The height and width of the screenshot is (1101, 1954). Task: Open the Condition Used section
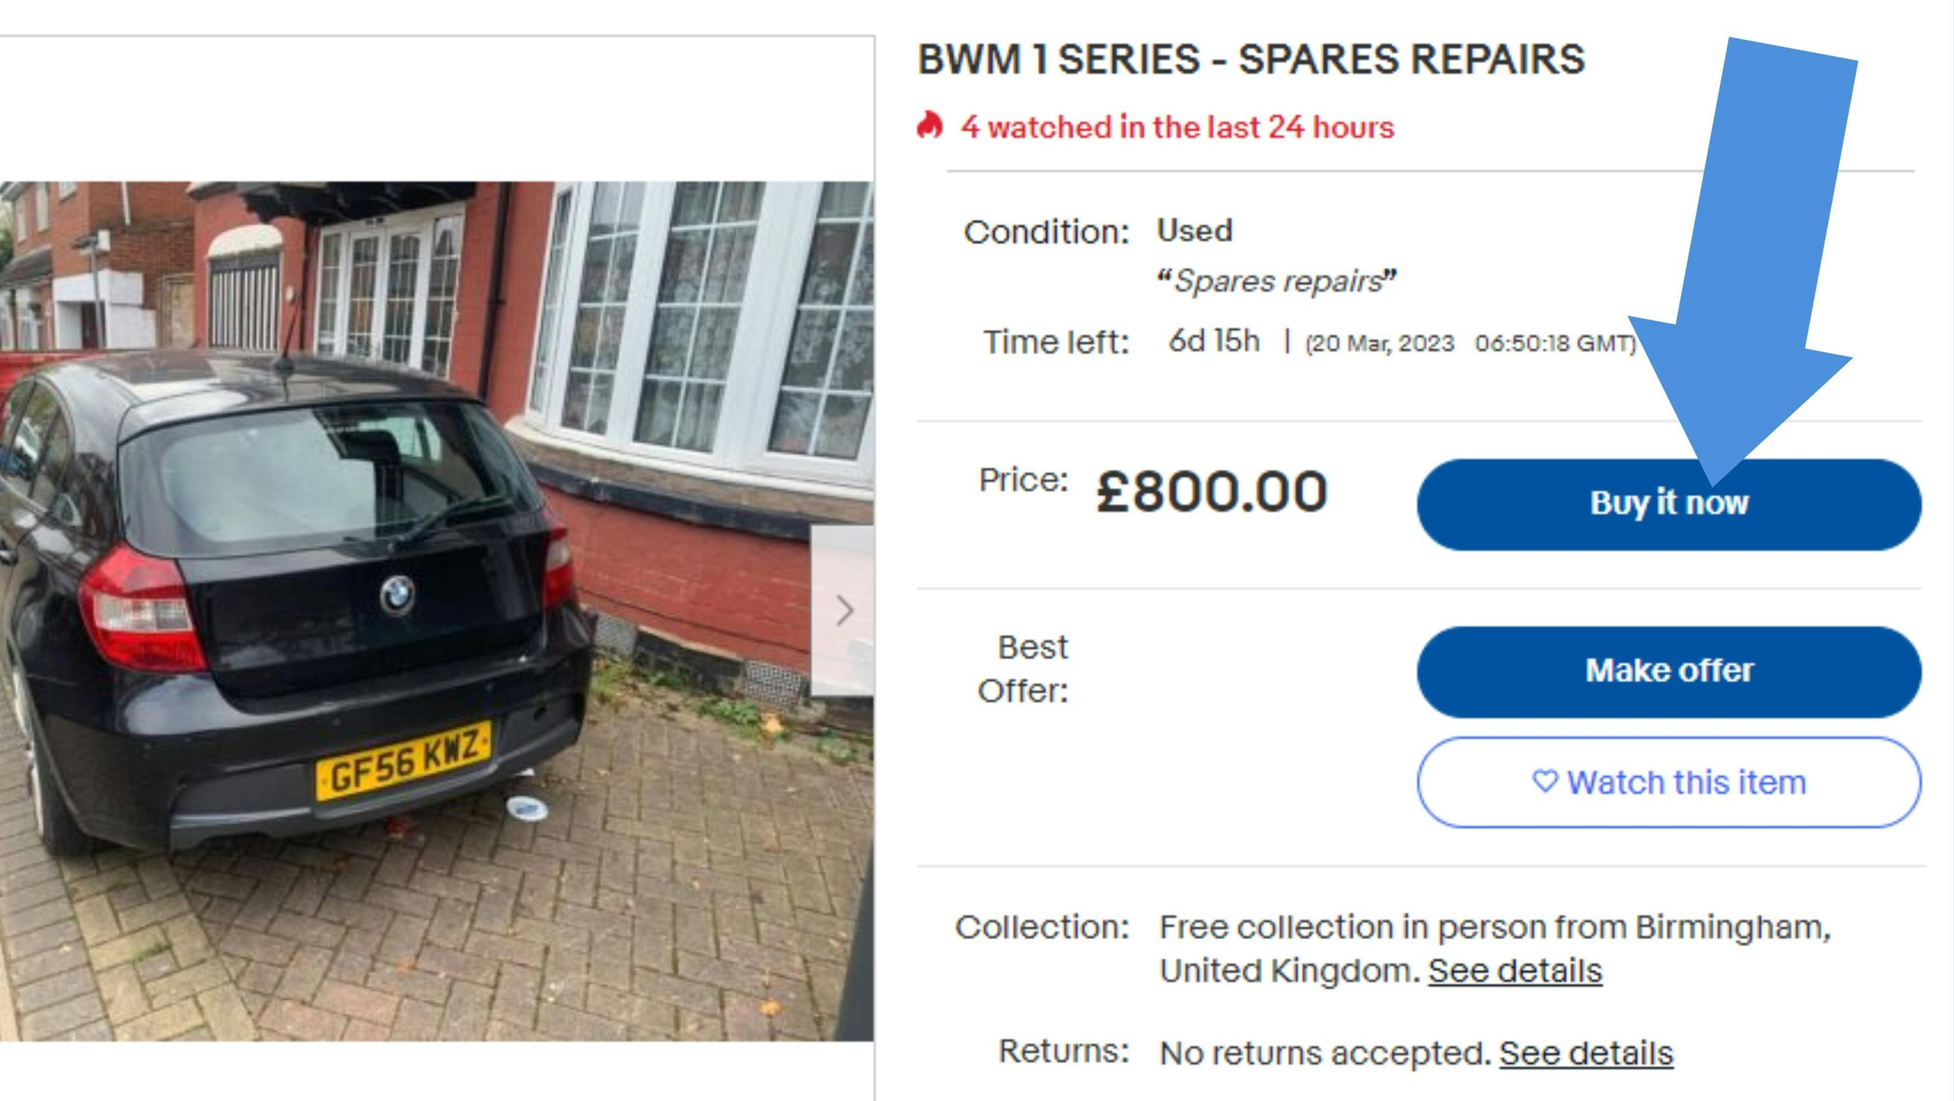tap(1192, 229)
